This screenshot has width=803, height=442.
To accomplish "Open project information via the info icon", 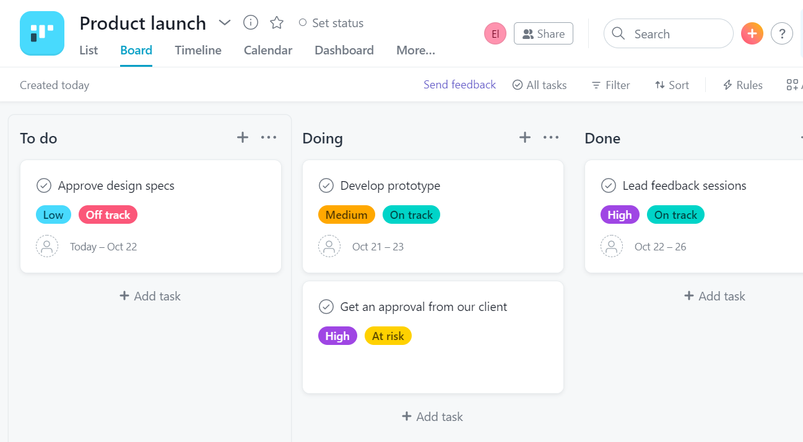I will pyautogui.click(x=250, y=22).
